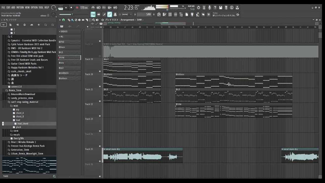The width and height of the screenshot is (325, 183).
Task: Open the (none) channel selector dropdown
Action: point(126,14)
